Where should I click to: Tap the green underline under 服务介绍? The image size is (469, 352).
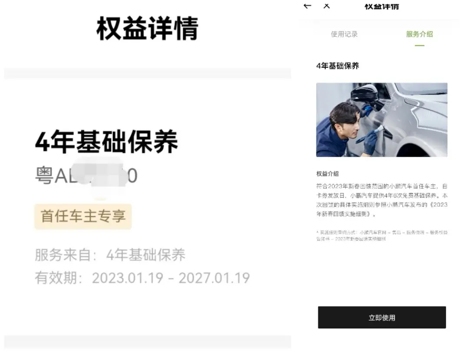(419, 46)
